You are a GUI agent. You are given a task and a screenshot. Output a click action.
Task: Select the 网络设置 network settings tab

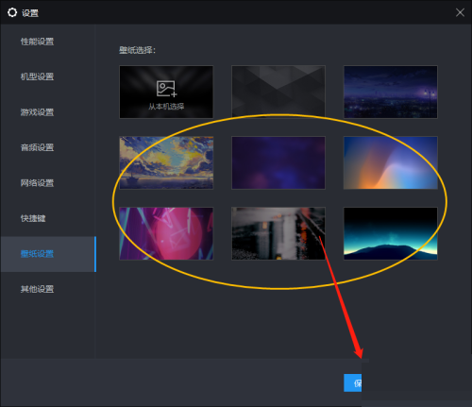click(37, 183)
